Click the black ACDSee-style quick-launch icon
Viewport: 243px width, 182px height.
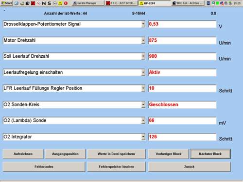(x=27, y=3)
